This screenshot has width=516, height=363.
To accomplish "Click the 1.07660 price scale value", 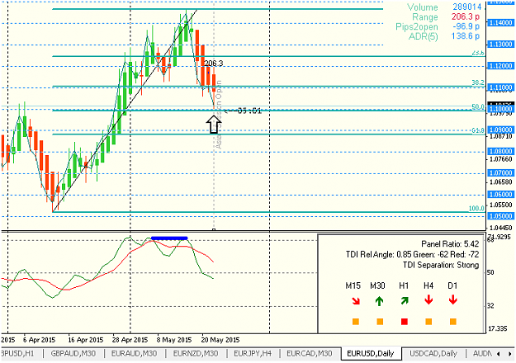I will pos(501,159).
